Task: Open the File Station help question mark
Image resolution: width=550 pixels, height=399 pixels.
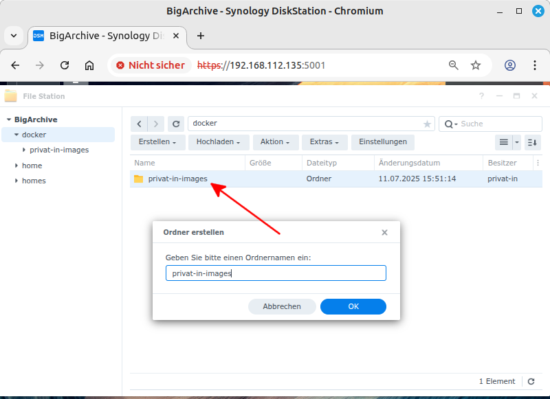Action: pos(482,96)
